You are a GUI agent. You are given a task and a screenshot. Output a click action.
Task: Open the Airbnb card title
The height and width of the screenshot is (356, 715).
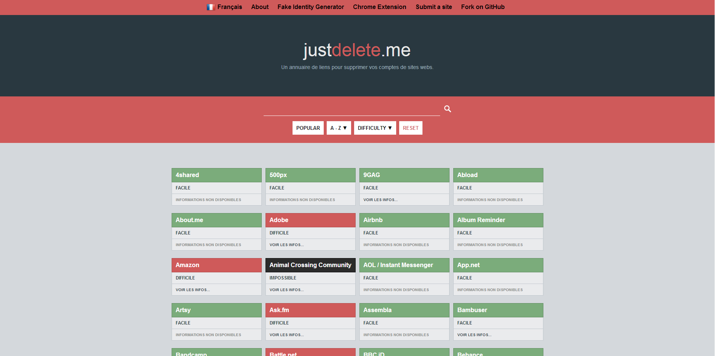pos(404,220)
